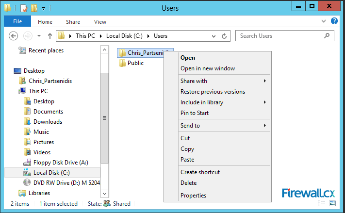
Task: Click the navigation pane scroll up arrow
Action: [104, 50]
